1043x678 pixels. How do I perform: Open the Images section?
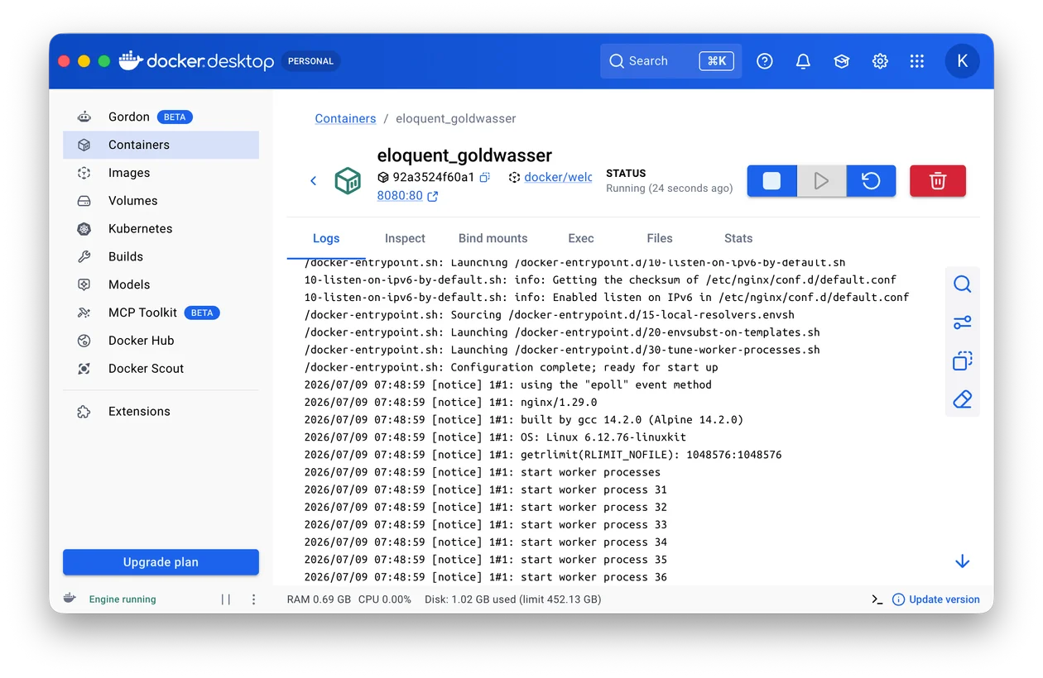coord(161,173)
